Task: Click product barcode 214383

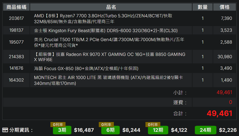Action: pyautogui.click(x=16, y=57)
